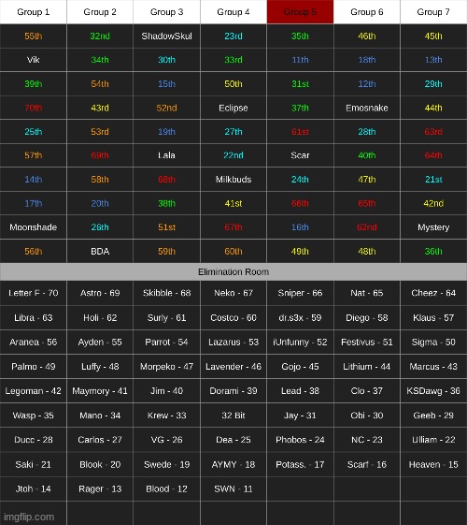Click the Cheez - 64 entry
Screen dimensions: 467x525
pyautogui.click(x=433, y=293)
